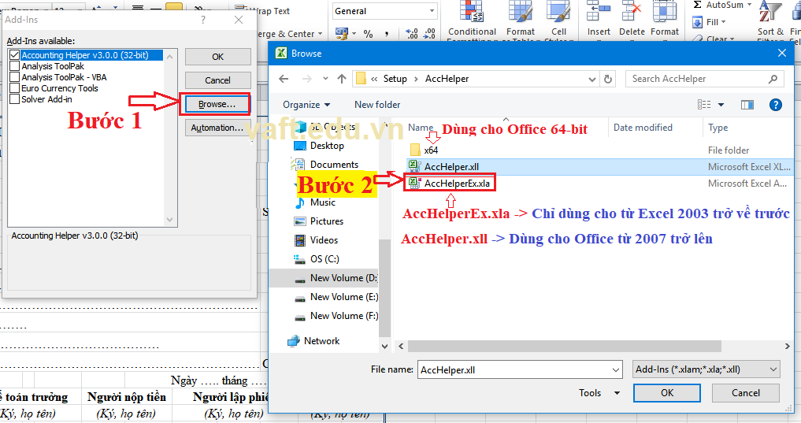
Task: Open Tools dropdown in Browse dialog
Action: [599, 393]
